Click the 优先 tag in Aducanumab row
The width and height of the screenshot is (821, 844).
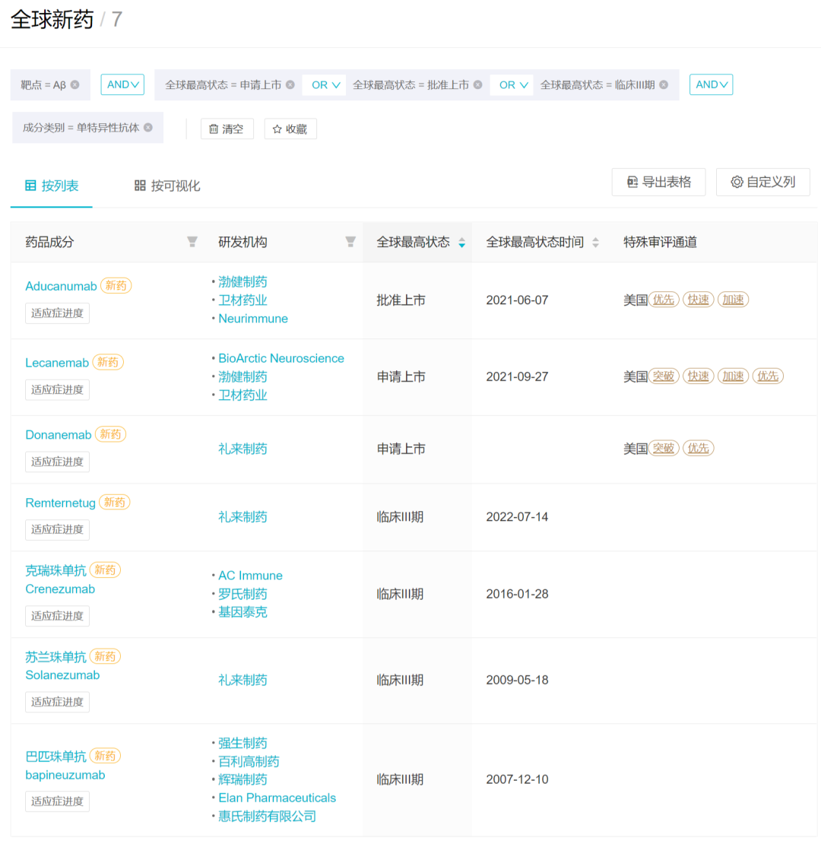pos(664,300)
